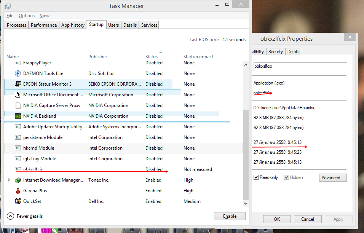Switch to the Users tab
364x233 pixels.
[113, 25]
